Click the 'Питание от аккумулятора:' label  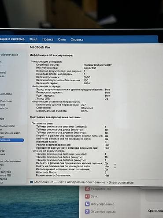pyautogui.click(x=48, y=151)
